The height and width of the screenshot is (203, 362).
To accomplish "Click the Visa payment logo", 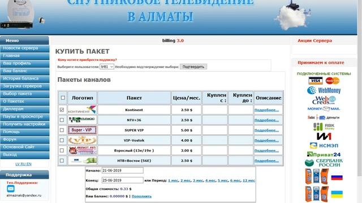I will [316, 81].
